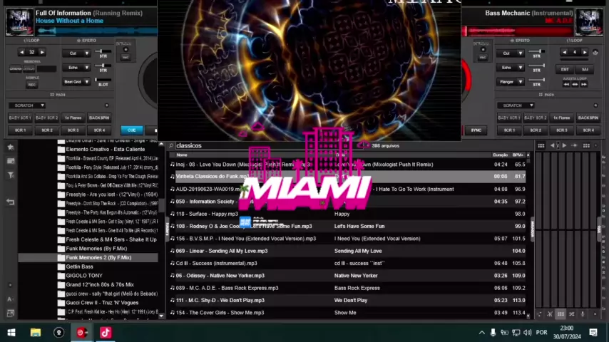Screen dimensions: 609x342
Task: Toggle the left deck sample REC button
Action: pyautogui.click(x=31, y=85)
